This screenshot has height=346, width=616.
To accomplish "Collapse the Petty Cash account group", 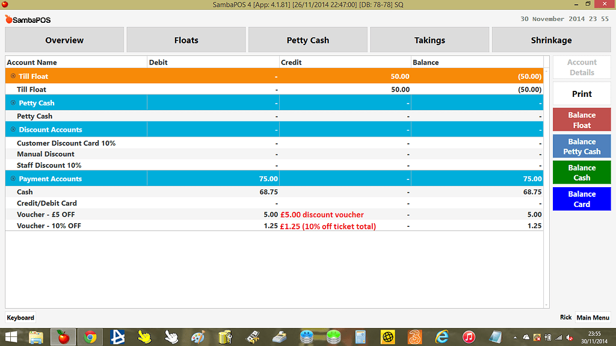I will point(13,103).
